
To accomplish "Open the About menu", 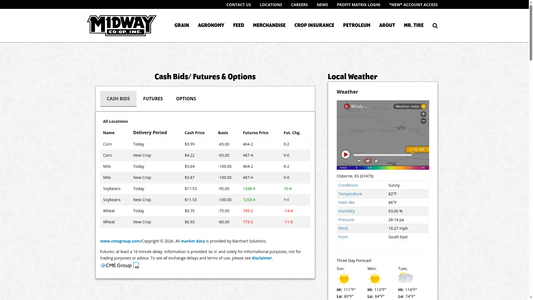I will click(387, 25).
